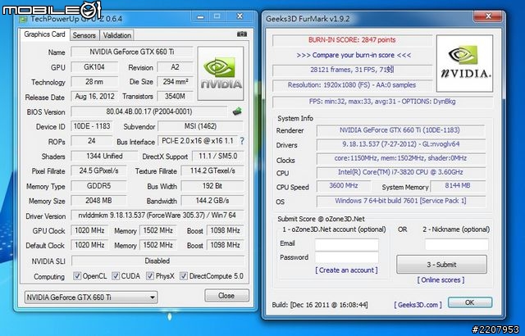
Task: Click the 28121 frames, 31 FPS text
Action: pyautogui.click(x=352, y=70)
